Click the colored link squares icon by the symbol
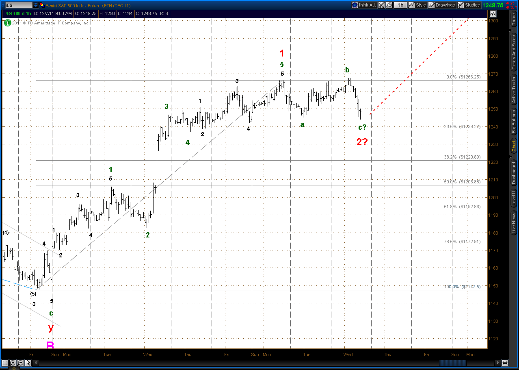The image size is (519, 370). [x=42, y=5]
